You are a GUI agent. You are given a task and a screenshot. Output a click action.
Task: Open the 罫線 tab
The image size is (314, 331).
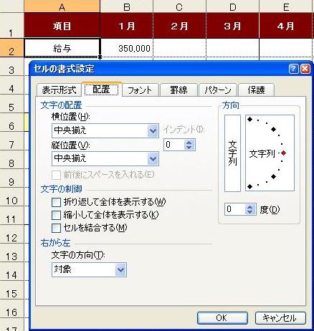click(x=179, y=90)
